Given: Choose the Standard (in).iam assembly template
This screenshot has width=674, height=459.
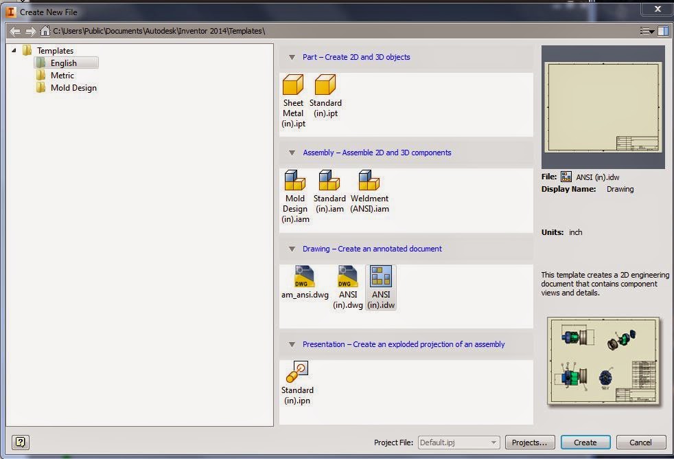Looking at the screenshot, I should point(329,192).
